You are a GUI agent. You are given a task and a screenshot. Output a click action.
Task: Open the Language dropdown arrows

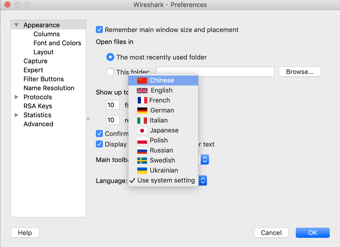pyautogui.click(x=203, y=180)
